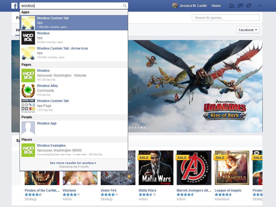Viewport: 276px width, 207px height.
Task: Open the Woobox Examples place link
Action: (x=51, y=146)
